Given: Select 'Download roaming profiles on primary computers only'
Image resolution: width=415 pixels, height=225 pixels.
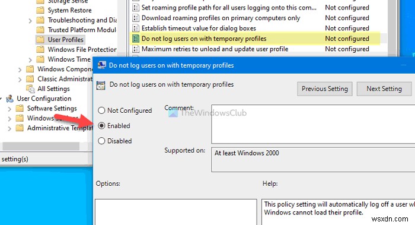Looking at the screenshot, I should 221,18.
